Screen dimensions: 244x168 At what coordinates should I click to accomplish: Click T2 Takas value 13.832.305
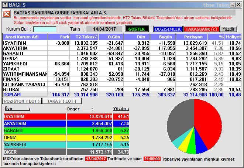86,43
